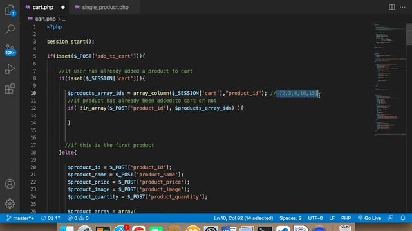Click the Split Editor Right icon
The height and width of the screenshot is (231, 412).
click(x=392, y=7)
